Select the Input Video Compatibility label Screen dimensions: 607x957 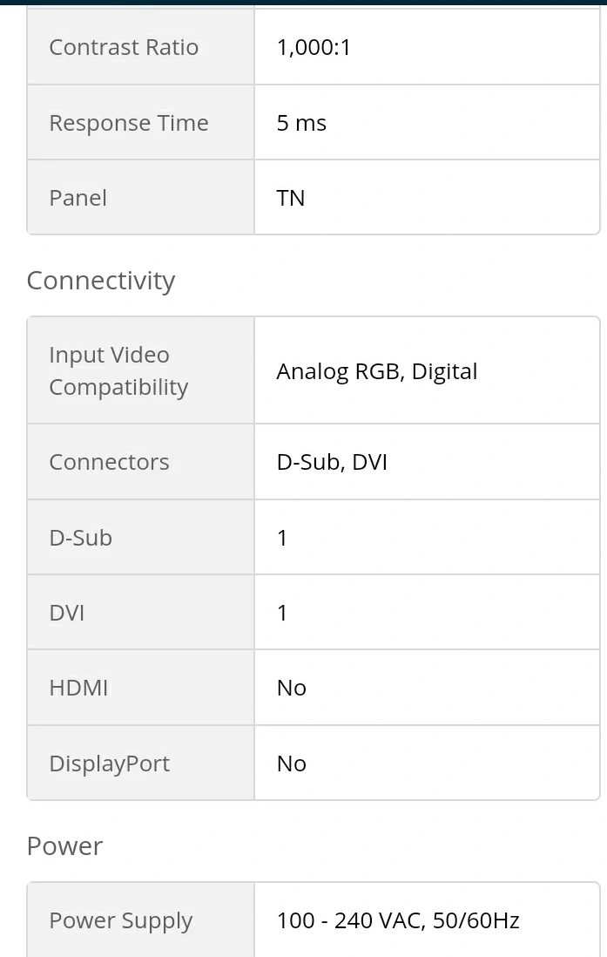[x=119, y=370]
